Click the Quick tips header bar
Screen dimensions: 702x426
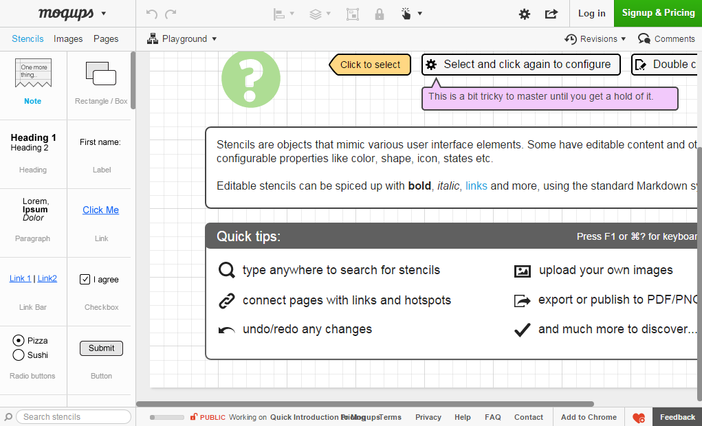(x=452, y=236)
